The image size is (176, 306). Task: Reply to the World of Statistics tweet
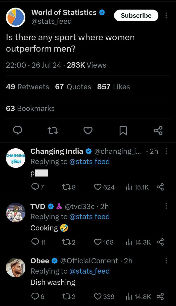click(18, 130)
